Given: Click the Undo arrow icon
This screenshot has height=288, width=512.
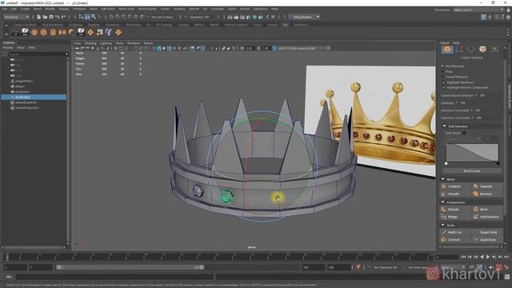Looking at the screenshot, I should pos(58,17).
